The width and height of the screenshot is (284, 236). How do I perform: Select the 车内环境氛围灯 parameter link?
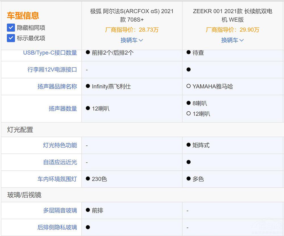[x=57, y=179]
